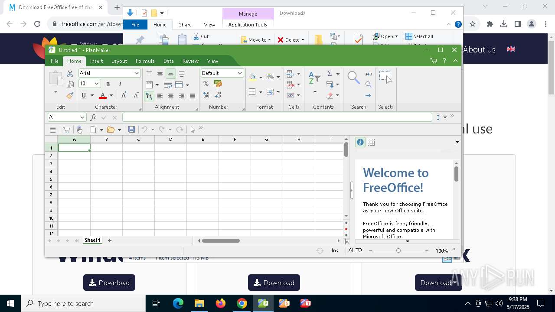The height and width of the screenshot is (312, 555).
Task: Toggle bottom vertical alignment
Action: [x=171, y=74]
